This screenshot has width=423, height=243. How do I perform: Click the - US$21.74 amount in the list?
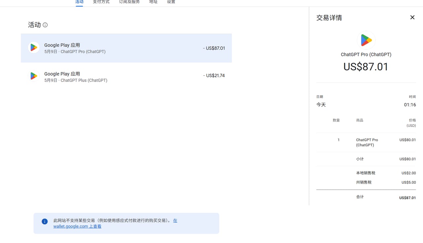[214, 75]
